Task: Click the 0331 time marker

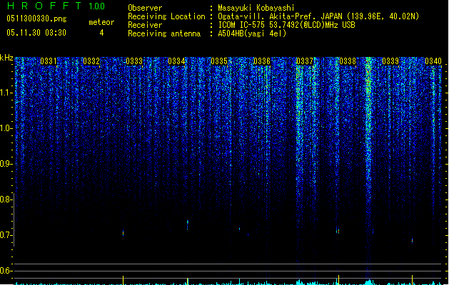Action: click(49, 61)
